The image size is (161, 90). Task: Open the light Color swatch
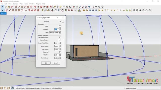pos(60,26)
